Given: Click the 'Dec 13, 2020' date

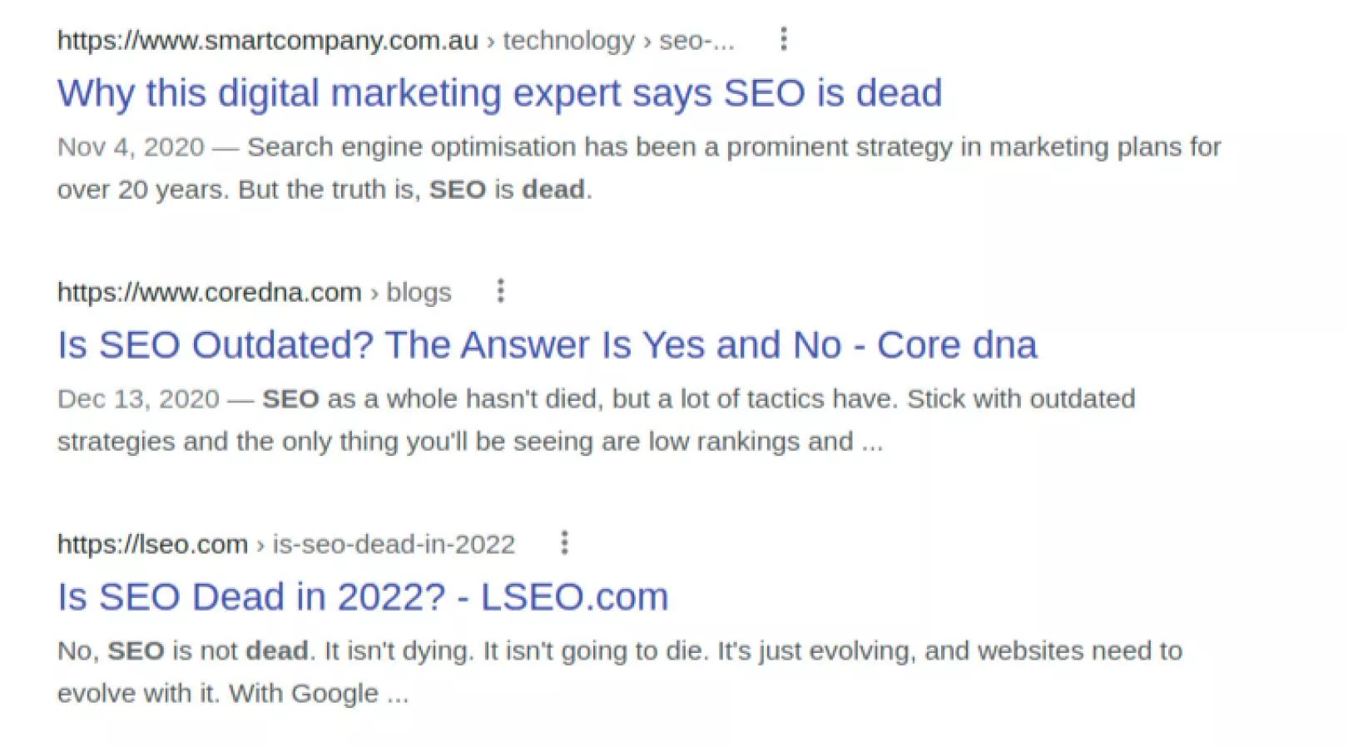Looking at the screenshot, I should [x=138, y=399].
